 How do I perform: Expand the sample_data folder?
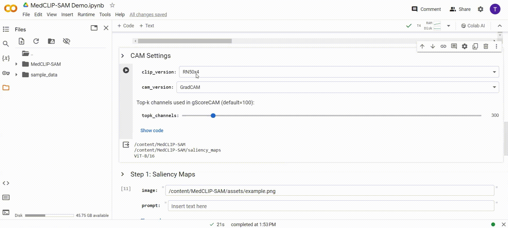tap(16, 75)
